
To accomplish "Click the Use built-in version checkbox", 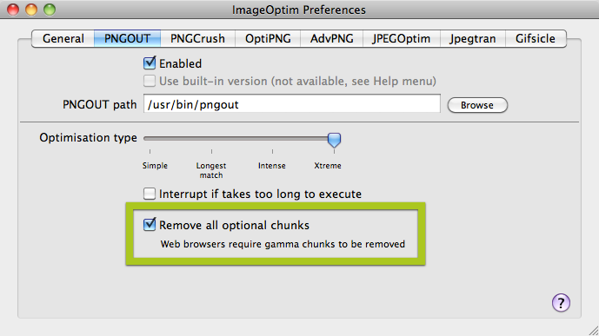I will 150,81.
